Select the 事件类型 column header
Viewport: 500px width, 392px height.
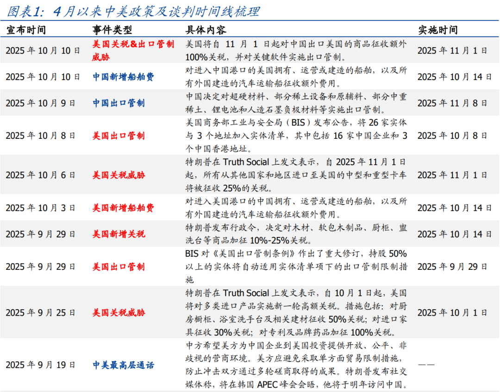[112, 30]
